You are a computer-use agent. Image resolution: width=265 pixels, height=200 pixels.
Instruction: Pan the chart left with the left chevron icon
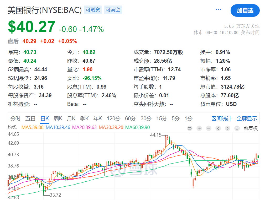coord(218,128)
